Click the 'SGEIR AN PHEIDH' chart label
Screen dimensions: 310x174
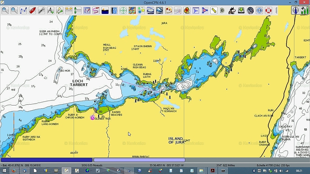(x=49, y=31)
